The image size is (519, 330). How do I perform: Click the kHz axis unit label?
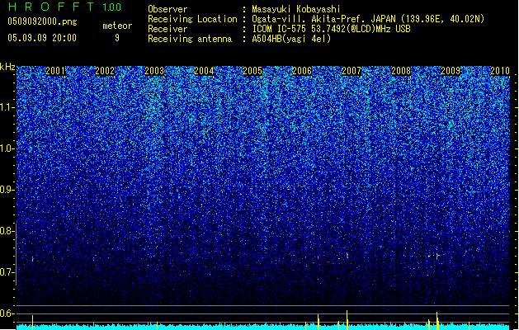(7, 67)
